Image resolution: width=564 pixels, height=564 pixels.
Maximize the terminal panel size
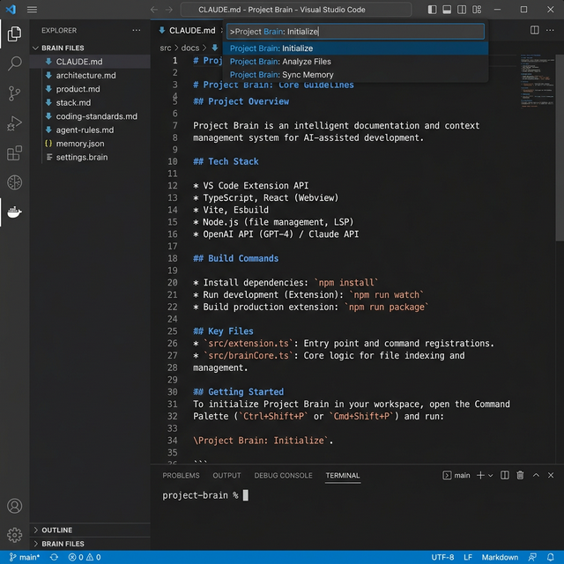(536, 476)
